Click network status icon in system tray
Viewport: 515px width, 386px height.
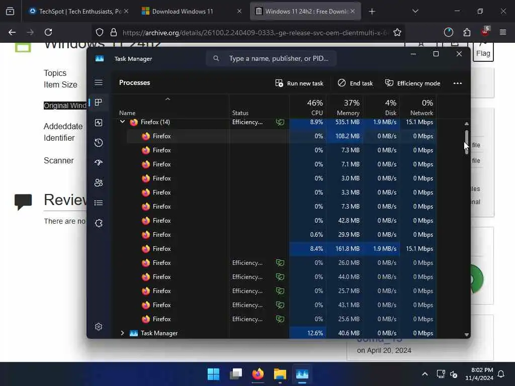pos(441,374)
